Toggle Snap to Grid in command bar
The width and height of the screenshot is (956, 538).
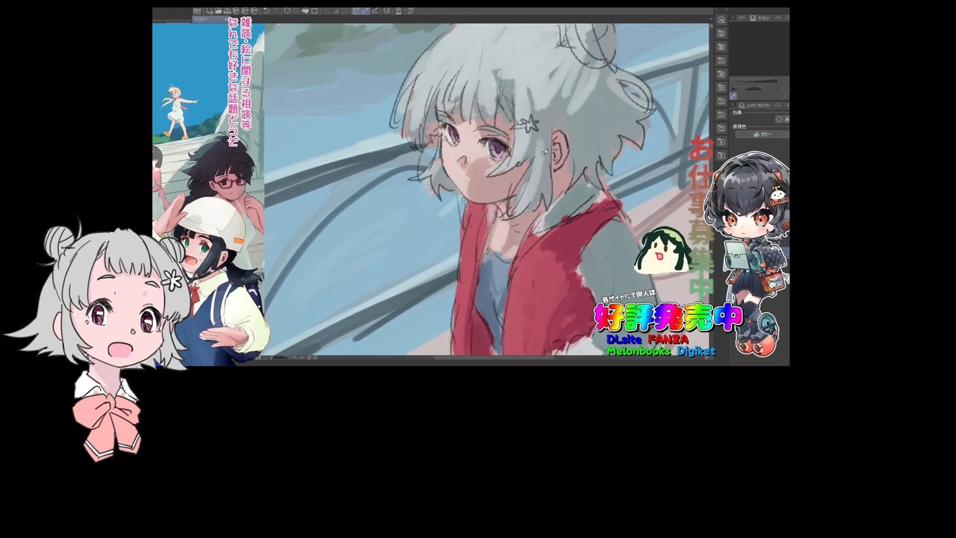click(375, 11)
